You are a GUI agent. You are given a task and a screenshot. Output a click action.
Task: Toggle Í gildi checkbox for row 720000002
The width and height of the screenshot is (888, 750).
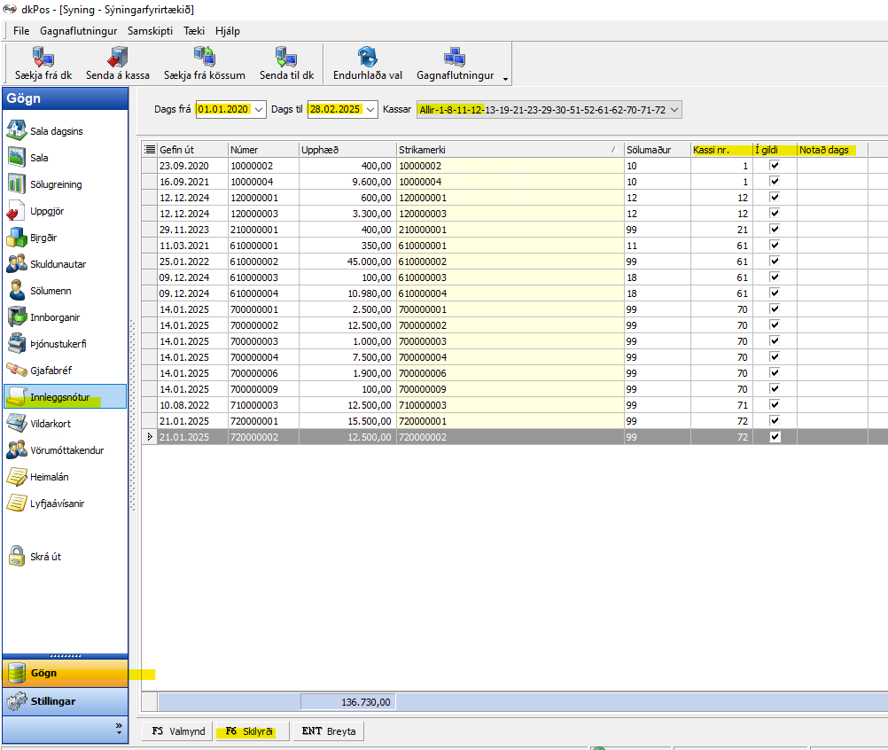[775, 437]
